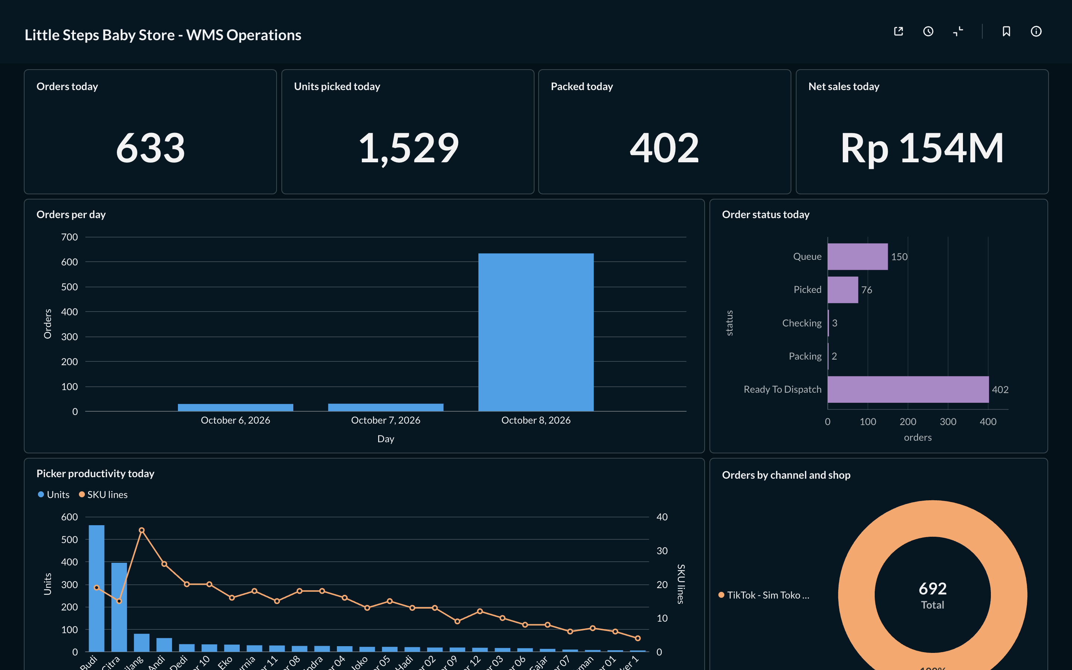
Task: Select the Picked status bar
Action: coord(843,290)
